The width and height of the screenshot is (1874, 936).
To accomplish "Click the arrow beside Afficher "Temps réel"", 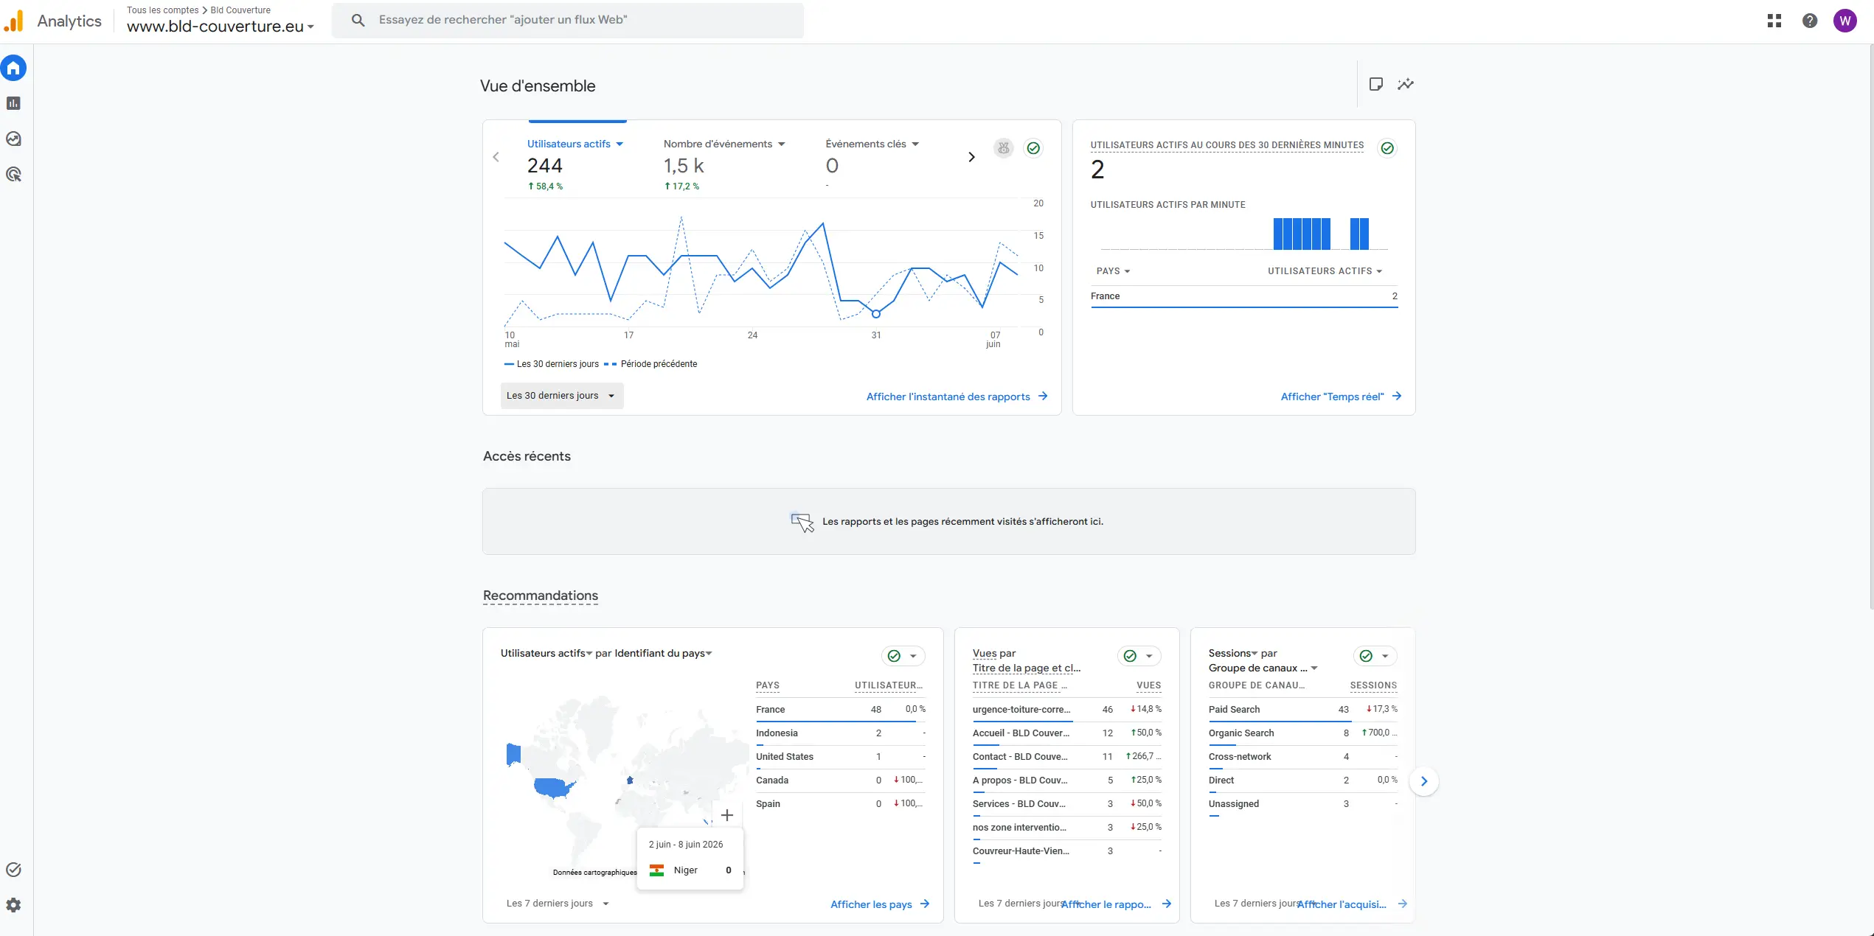I will tap(1397, 397).
